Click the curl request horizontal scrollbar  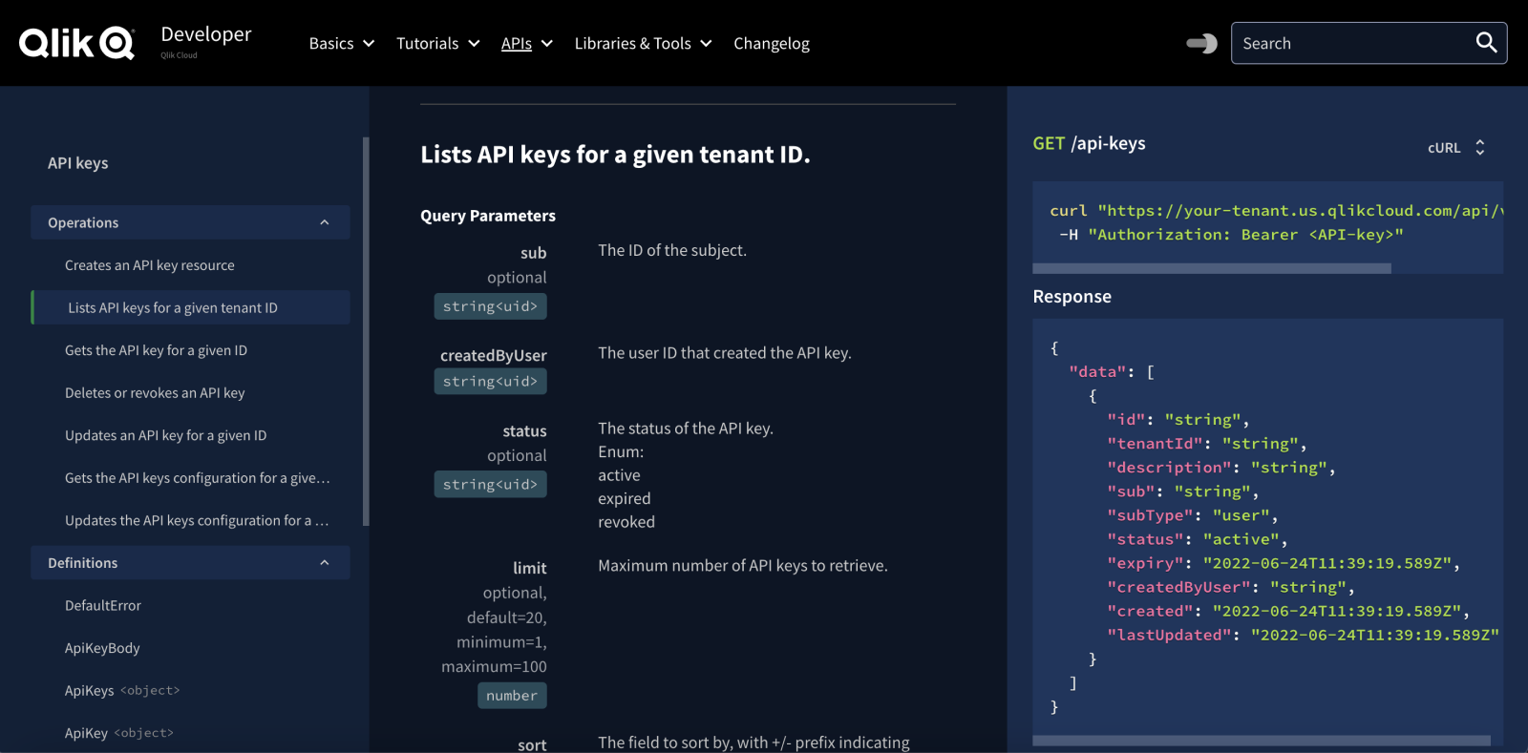[x=1211, y=269]
